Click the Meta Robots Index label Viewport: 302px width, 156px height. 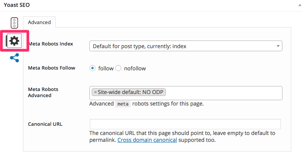point(51,44)
